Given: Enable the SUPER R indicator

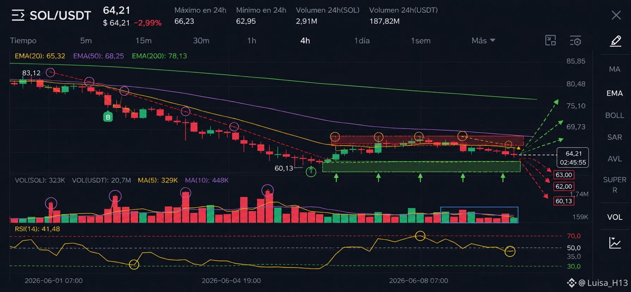Looking at the screenshot, I should [614, 185].
